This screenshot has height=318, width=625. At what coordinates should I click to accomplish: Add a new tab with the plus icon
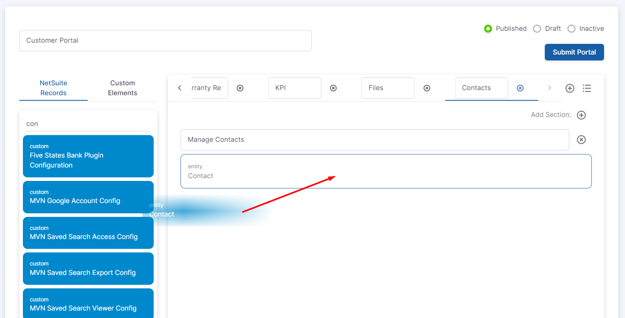point(569,88)
